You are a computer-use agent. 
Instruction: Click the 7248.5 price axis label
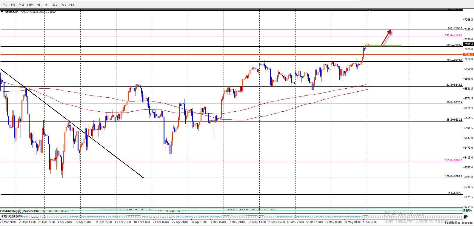(468, 20)
